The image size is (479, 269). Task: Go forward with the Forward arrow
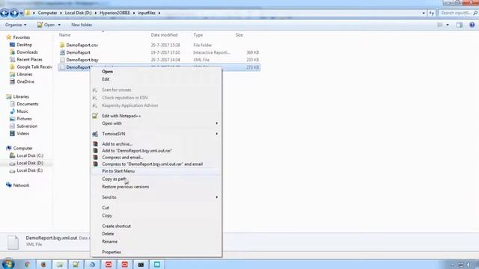[x=14, y=13]
